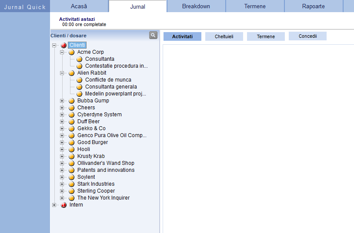Select the Krusty Krab client
Screen dimensions: 354x233
[91, 156]
